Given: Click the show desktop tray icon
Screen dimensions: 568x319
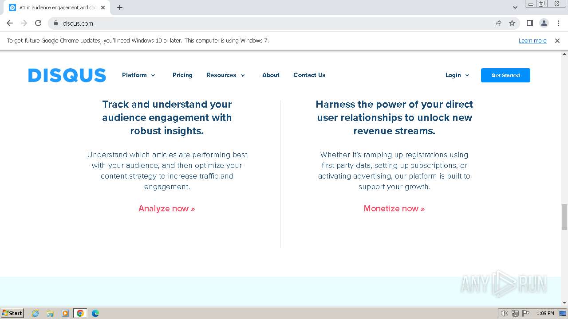Looking at the screenshot, I should click(563, 313).
